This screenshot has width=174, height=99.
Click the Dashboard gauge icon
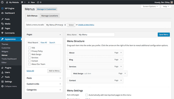[x=2, y=13]
